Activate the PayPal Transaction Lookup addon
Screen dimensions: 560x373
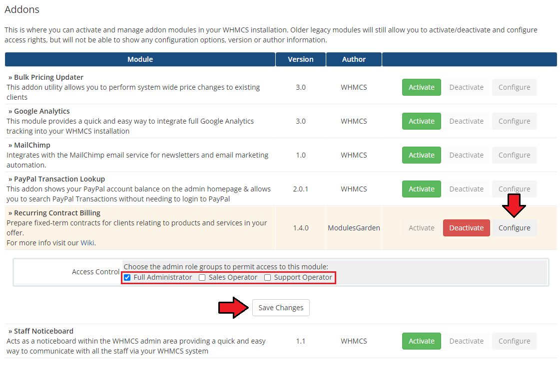(422, 189)
